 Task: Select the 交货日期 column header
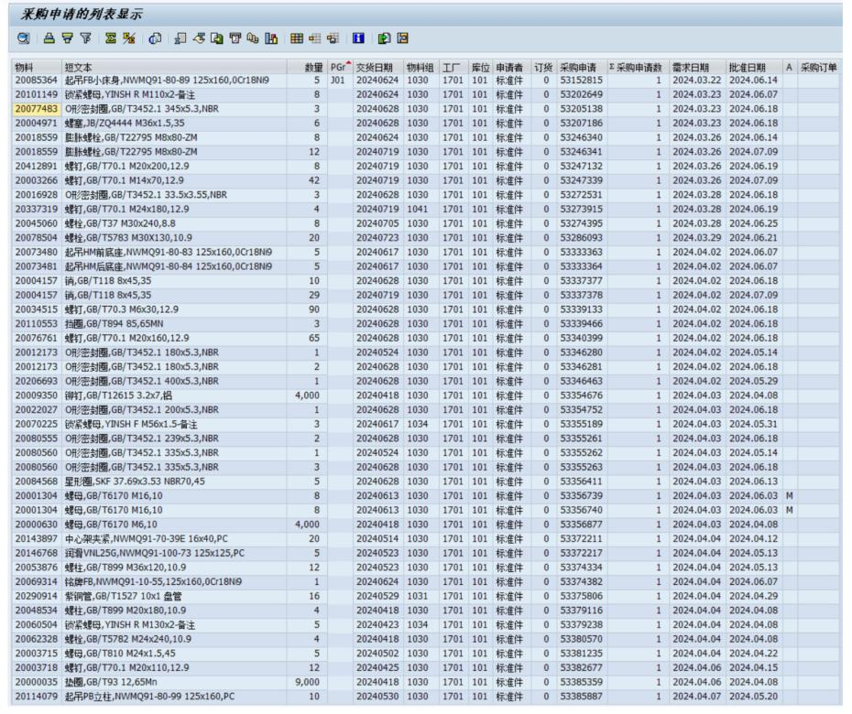coord(377,67)
